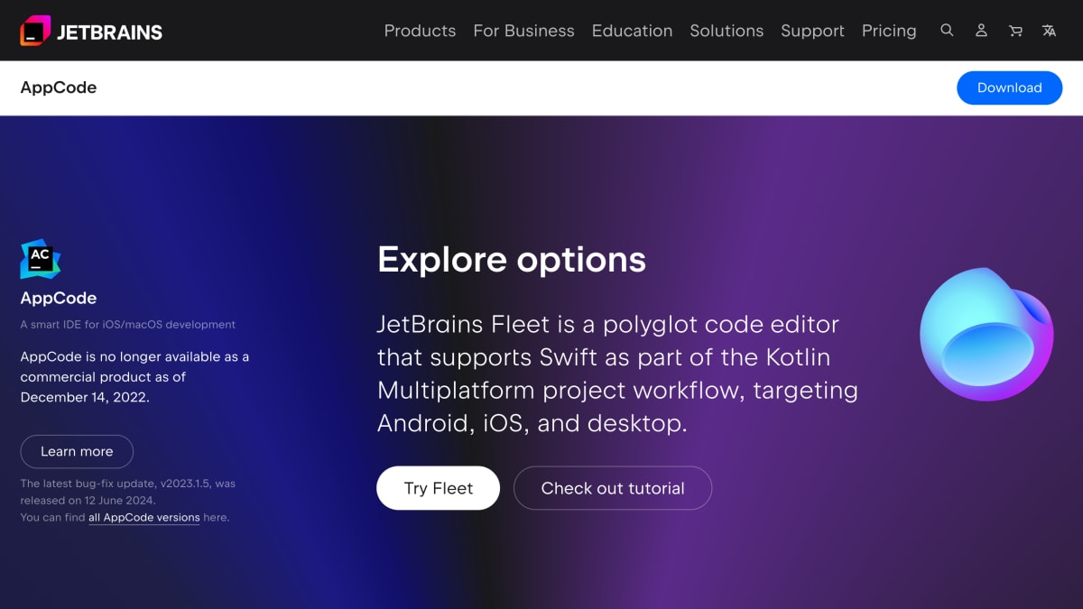Click the AppCode heading under the AC icon
The width and height of the screenshot is (1083, 609).
click(x=59, y=298)
